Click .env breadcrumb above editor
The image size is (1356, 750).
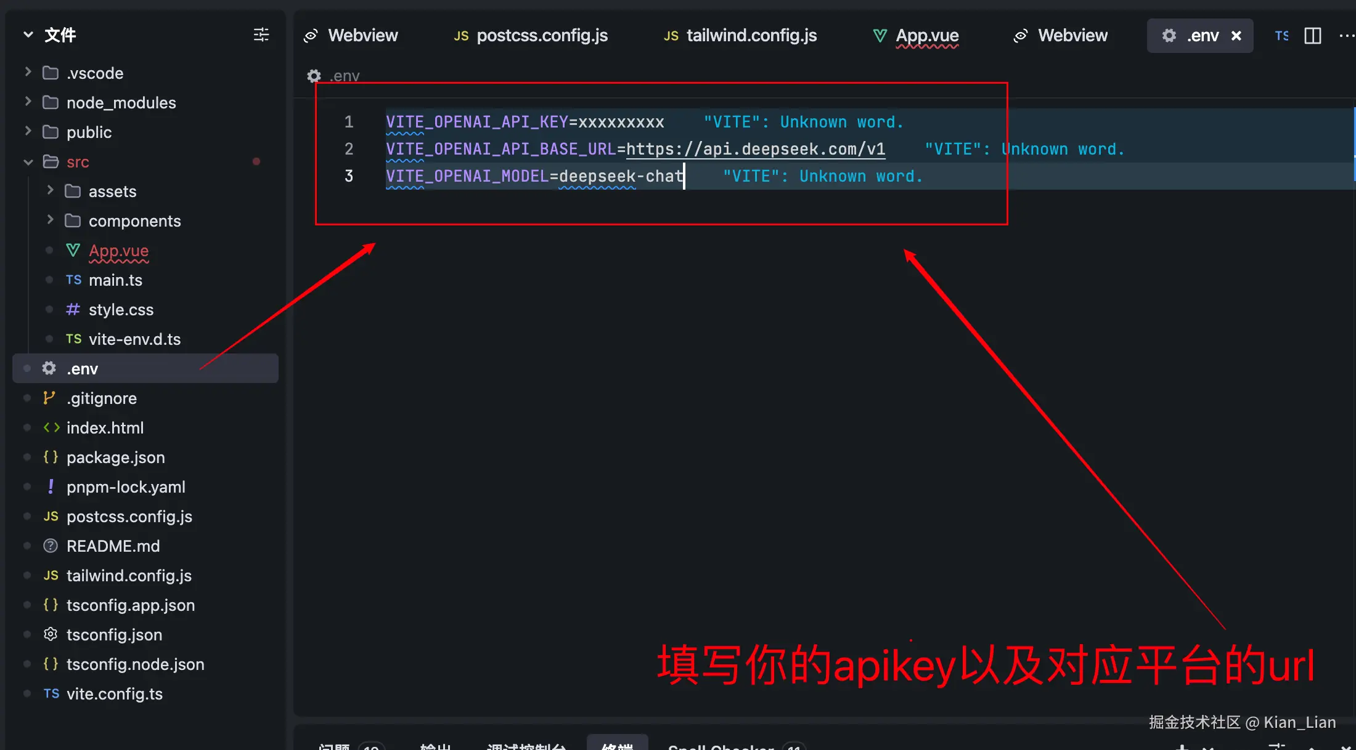(x=344, y=76)
